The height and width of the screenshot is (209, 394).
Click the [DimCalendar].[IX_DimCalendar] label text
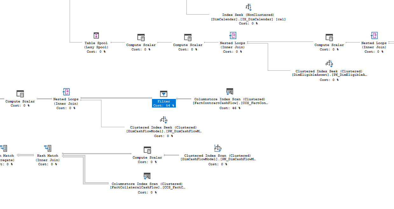tap(248, 19)
